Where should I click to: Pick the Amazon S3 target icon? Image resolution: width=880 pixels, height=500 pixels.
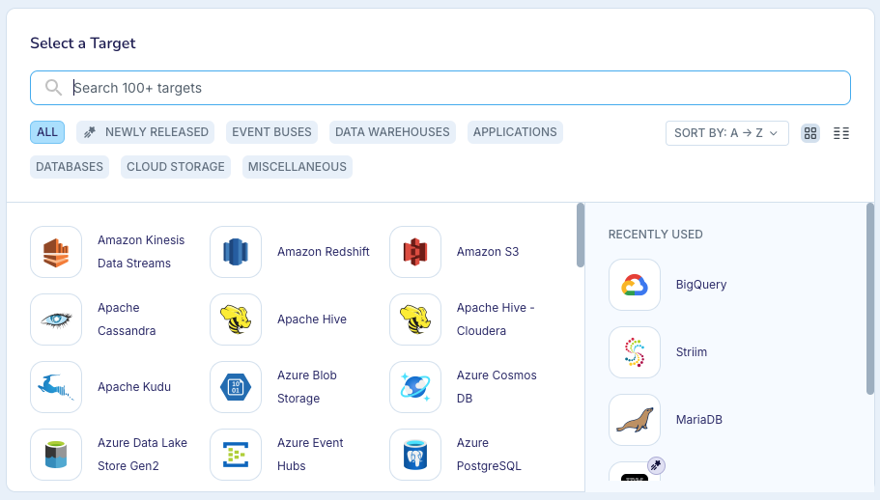click(415, 252)
